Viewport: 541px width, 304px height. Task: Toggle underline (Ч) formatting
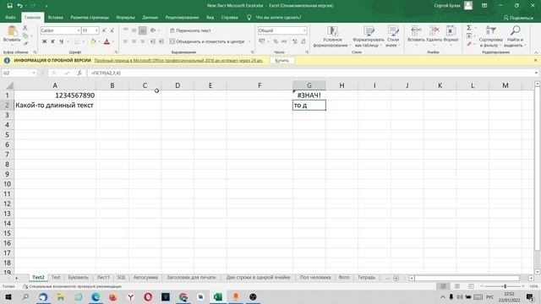tap(62, 41)
